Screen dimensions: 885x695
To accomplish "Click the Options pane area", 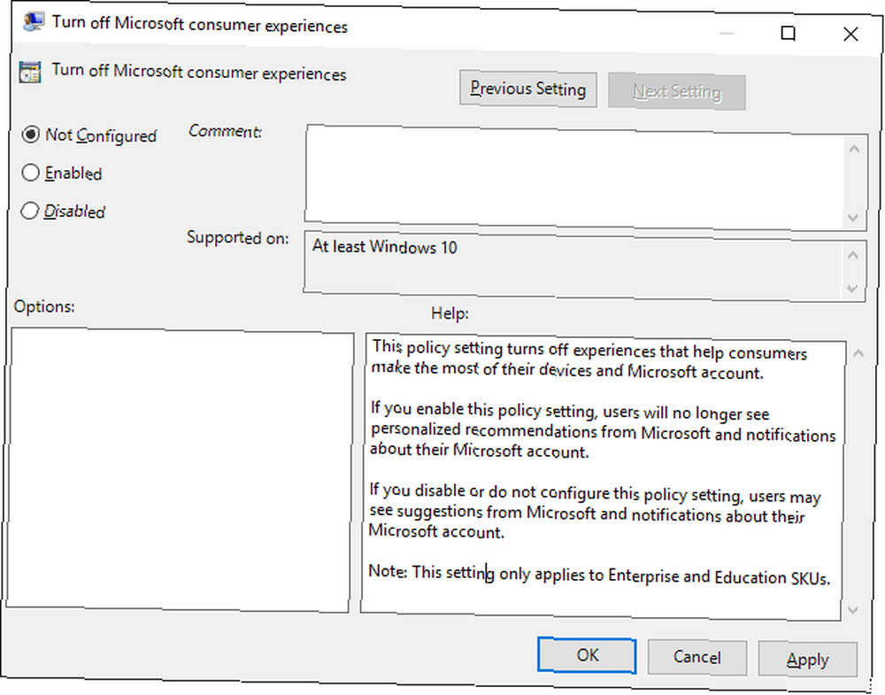I will tap(180, 470).
